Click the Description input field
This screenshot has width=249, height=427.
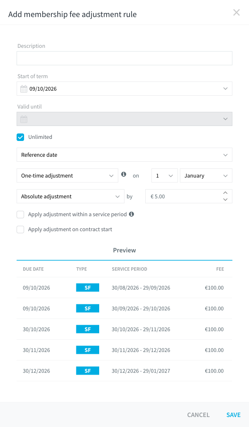coord(124,58)
